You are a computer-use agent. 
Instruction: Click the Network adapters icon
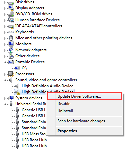click(x=11, y=50)
